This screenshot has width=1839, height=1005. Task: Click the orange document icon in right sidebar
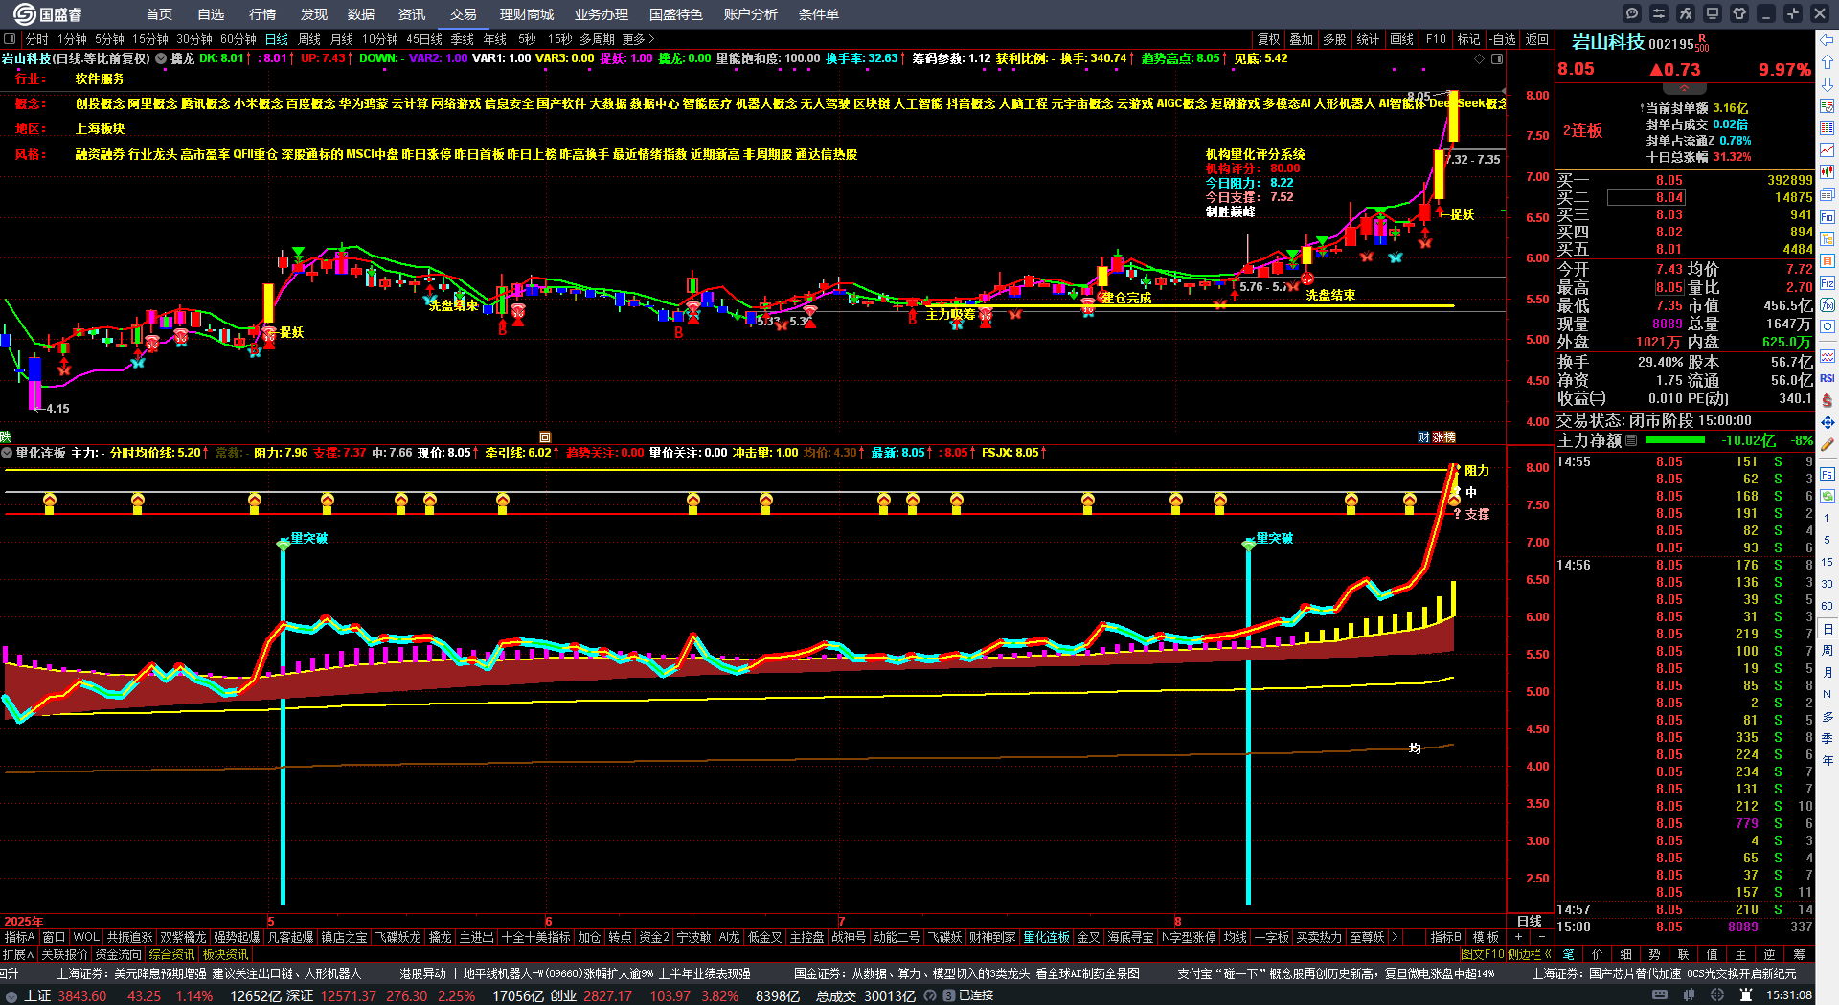(x=1828, y=260)
